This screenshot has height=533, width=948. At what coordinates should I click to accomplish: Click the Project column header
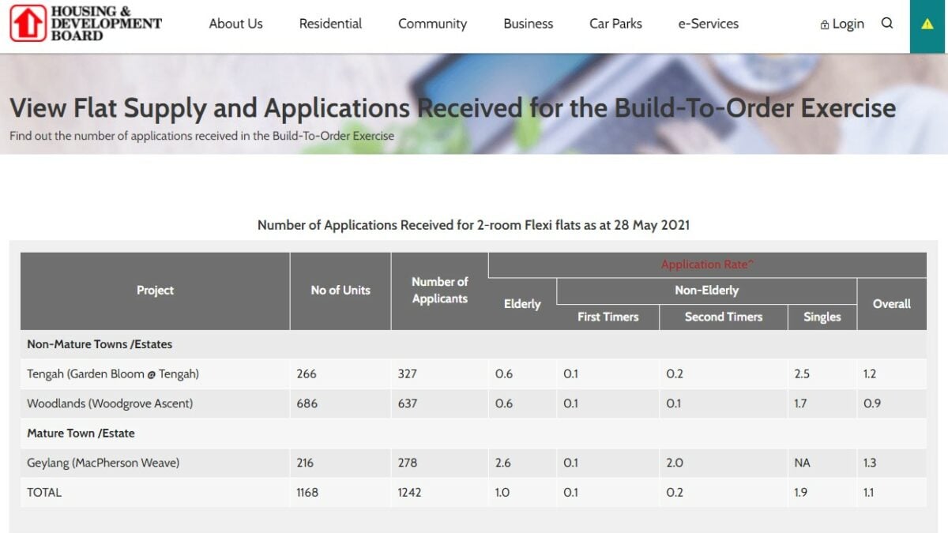[x=155, y=291]
